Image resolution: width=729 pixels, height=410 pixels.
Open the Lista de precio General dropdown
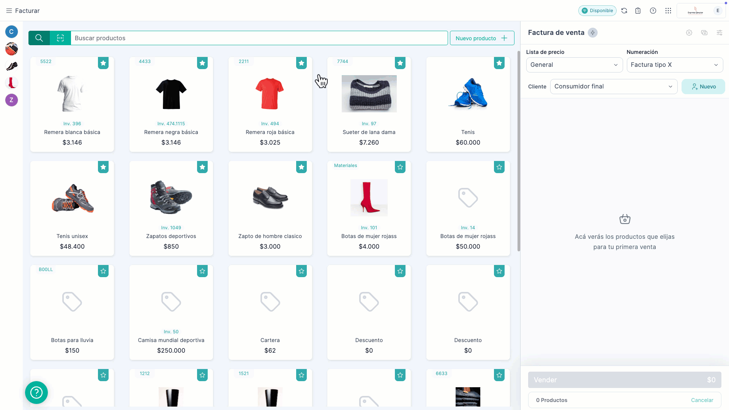click(574, 65)
